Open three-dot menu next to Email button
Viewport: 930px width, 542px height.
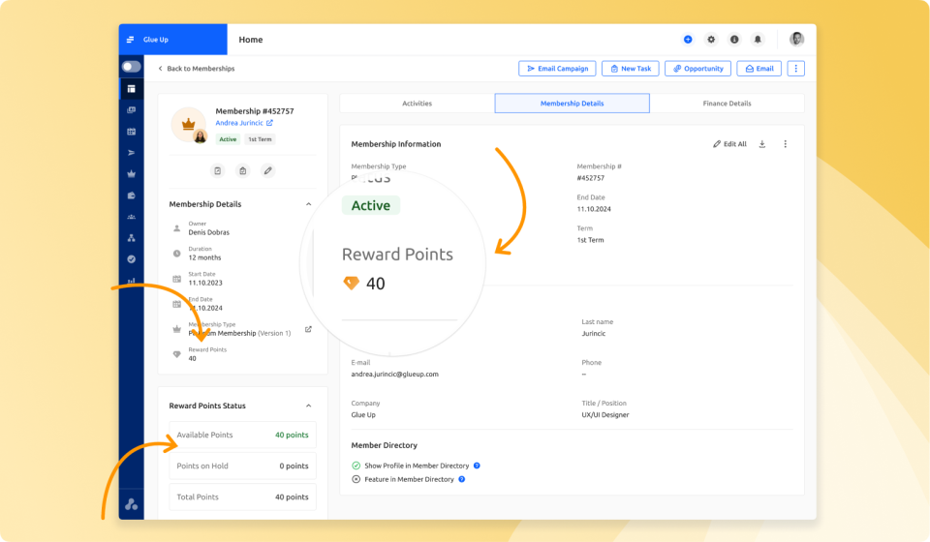point(795,69)
